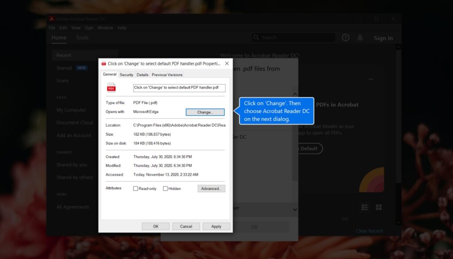Switch to list view of recent files
Viewport: 453px width, 259px height.
(365, 207)
